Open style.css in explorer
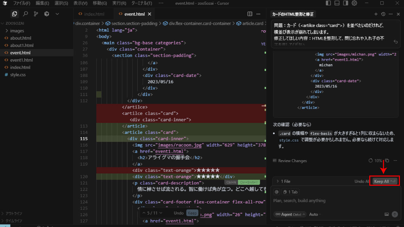 pyautogui.click(x=37, y=75)
